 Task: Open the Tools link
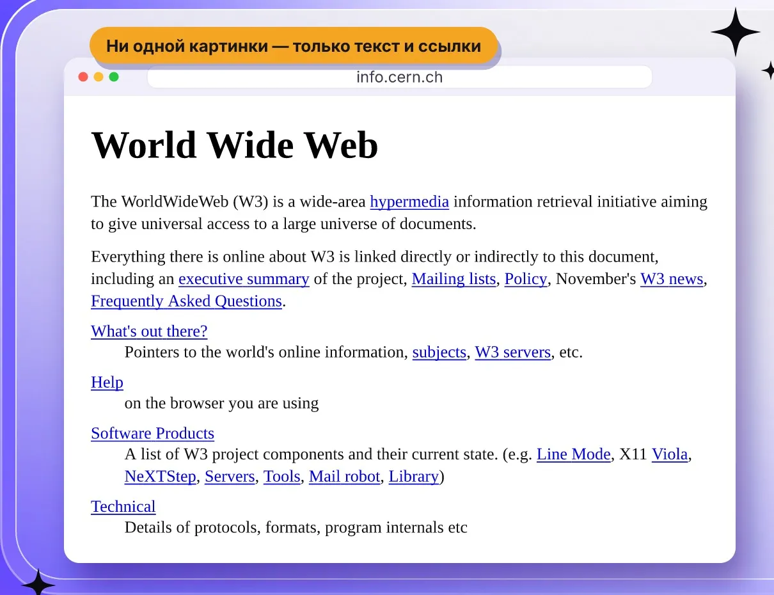(x=282, y=477)
